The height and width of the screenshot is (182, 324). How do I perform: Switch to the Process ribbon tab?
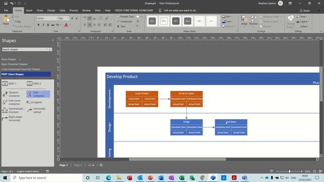(73, 10)
